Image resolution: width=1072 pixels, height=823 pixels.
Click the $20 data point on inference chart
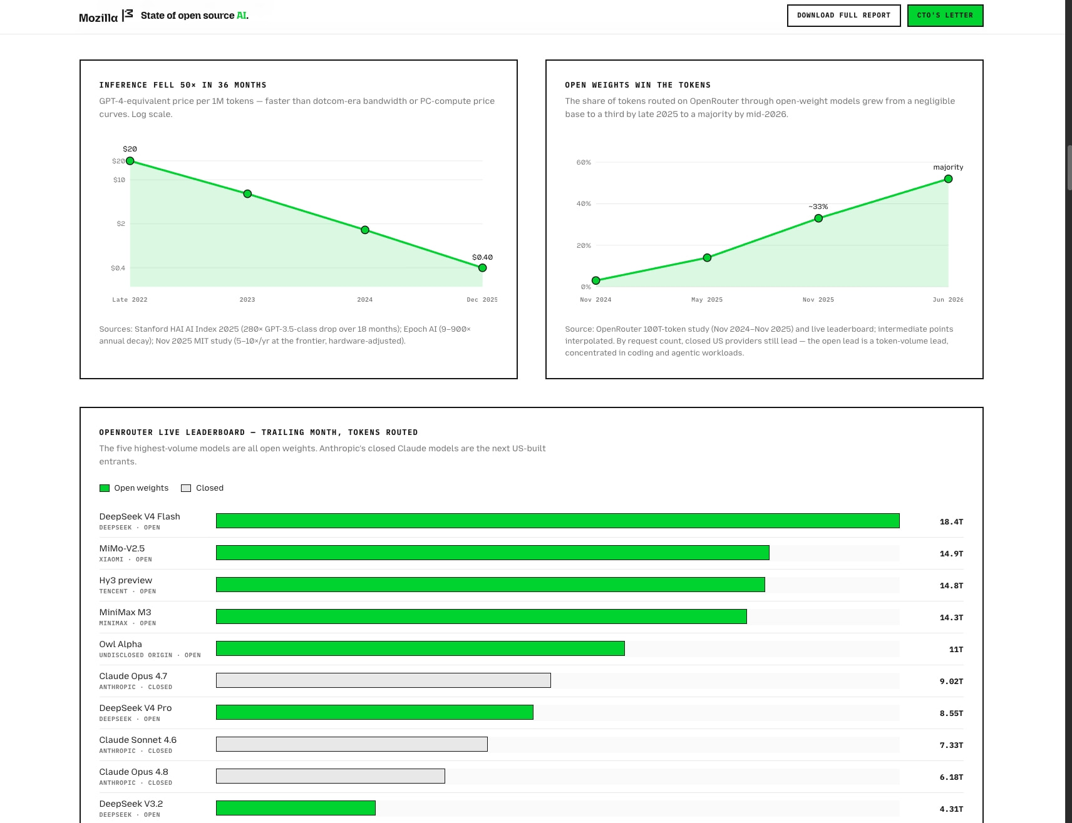click(x=130, y=161)
